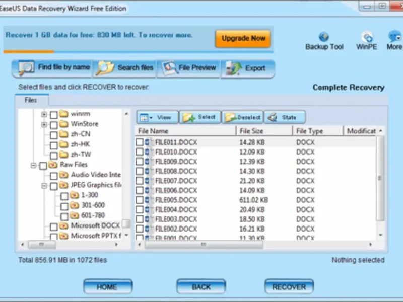Select the 611.02 KB file size cell
The image size is (403, 302).
click(254, 200)
